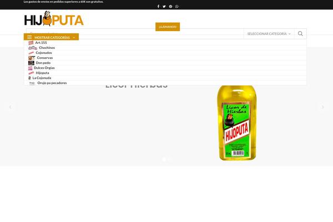Click the Hijoputa site logo
The width and height of the screenshot is (333, 222).
(54, 18)
